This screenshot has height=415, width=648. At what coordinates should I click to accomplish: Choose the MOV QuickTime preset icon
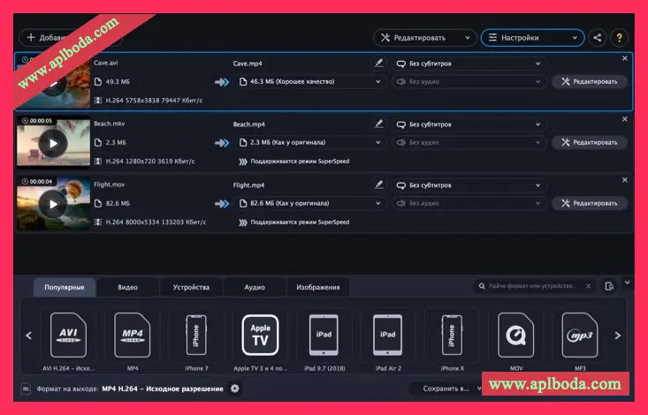click(515, 335)
